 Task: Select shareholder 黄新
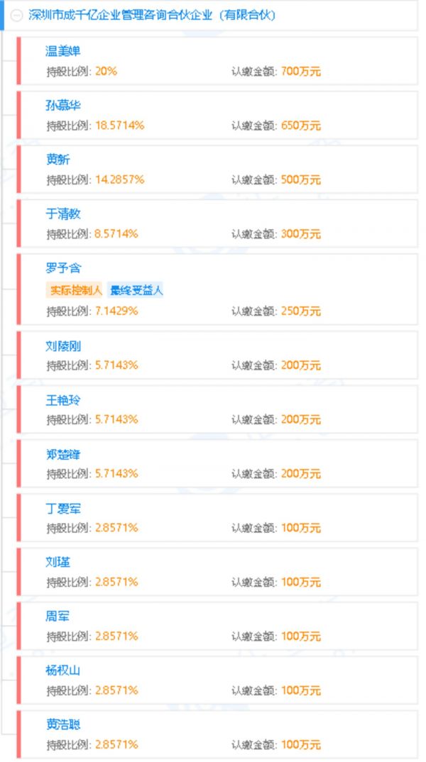58,160
